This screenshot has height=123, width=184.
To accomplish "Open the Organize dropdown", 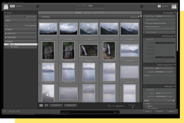I will (x=165, y=93).
